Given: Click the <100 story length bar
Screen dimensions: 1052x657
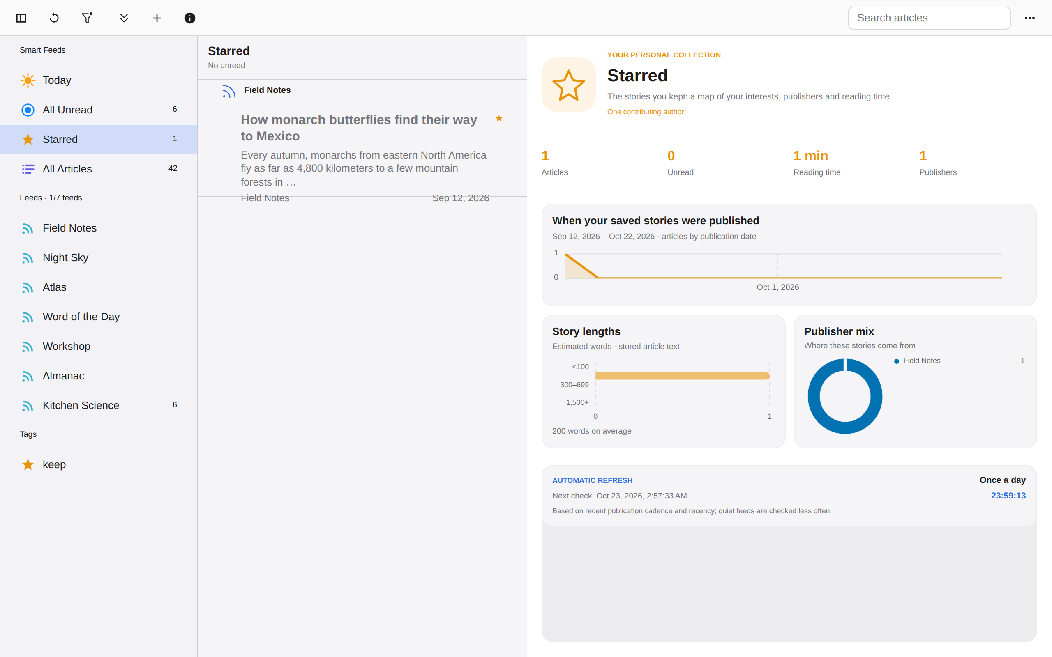Looking at the screenshot, I should pos(682,376).
